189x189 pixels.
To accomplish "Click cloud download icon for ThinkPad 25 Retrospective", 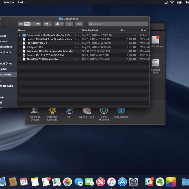I will (x=77, y=59).
